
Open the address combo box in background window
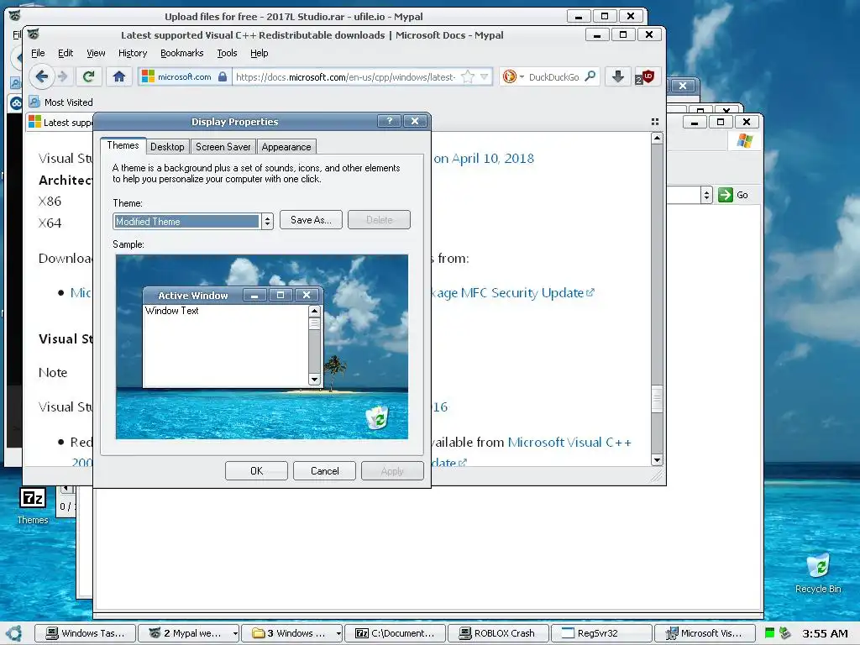[x=706, y=195]
